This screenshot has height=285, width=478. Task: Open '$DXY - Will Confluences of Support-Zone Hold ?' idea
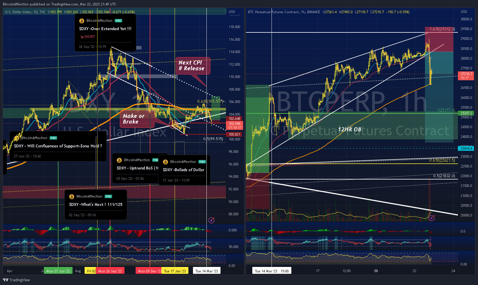coord(58,146)
